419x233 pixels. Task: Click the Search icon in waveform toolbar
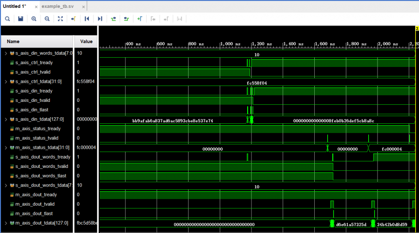click(7, 19)
